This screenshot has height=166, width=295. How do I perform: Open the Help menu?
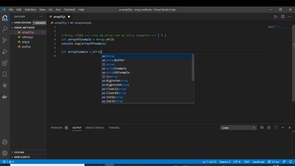(81, 10)
